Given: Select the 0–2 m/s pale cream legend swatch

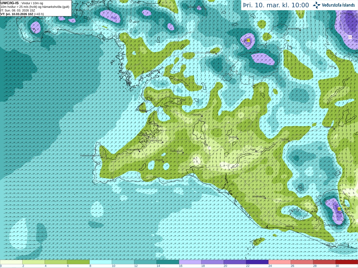Looking at the screenshot, I should coord(11,262).
